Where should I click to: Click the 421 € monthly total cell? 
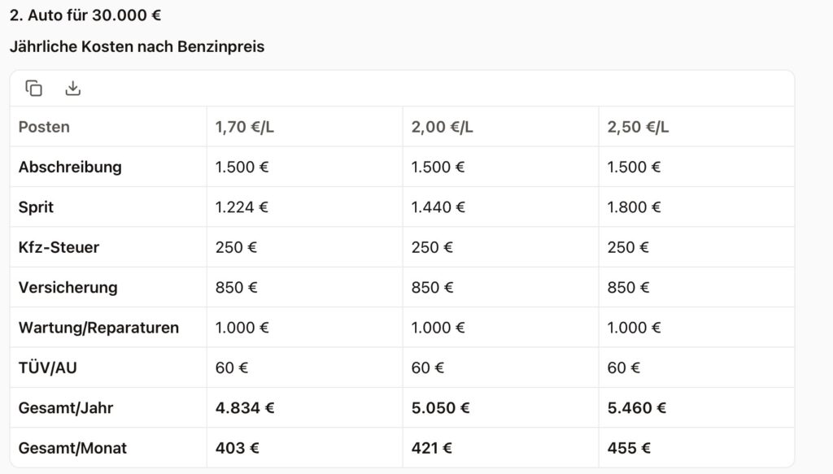(432, 448)
